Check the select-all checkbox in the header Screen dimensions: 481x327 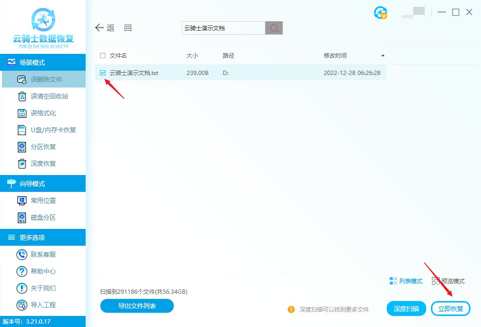(x=103, y=55)
